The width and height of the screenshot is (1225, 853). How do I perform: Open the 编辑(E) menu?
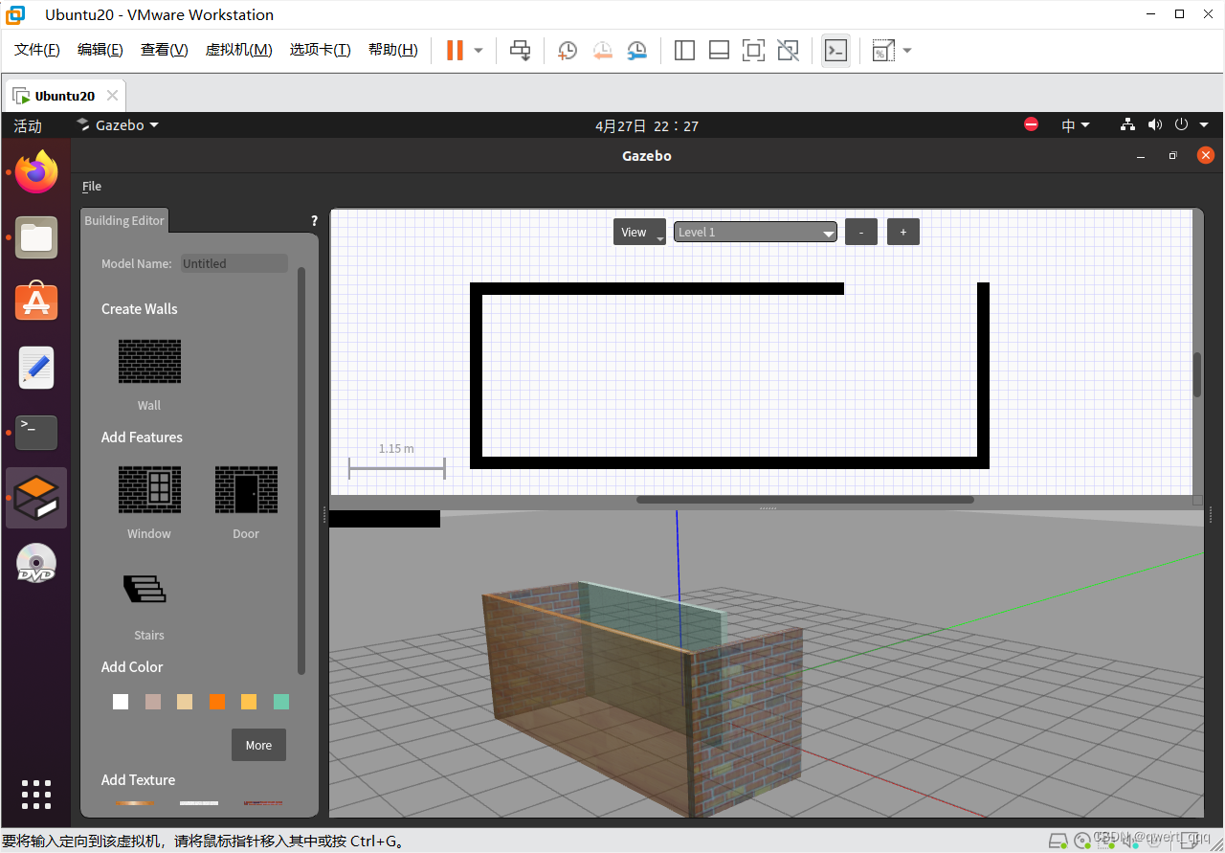[x=100, y=50]
